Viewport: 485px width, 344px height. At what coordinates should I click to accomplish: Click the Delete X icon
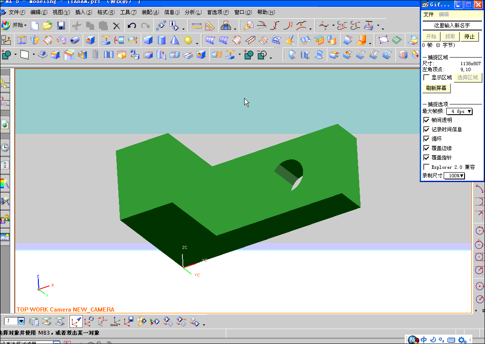coord(116,26)
